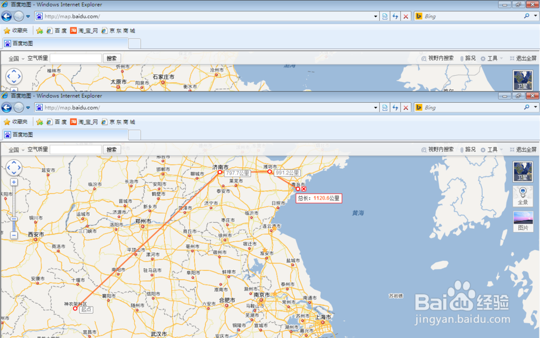The image size is (540, 338).
Task: Click the Refresh icon in the upper window
Action: pyautogui.click(x=395, y=16)
